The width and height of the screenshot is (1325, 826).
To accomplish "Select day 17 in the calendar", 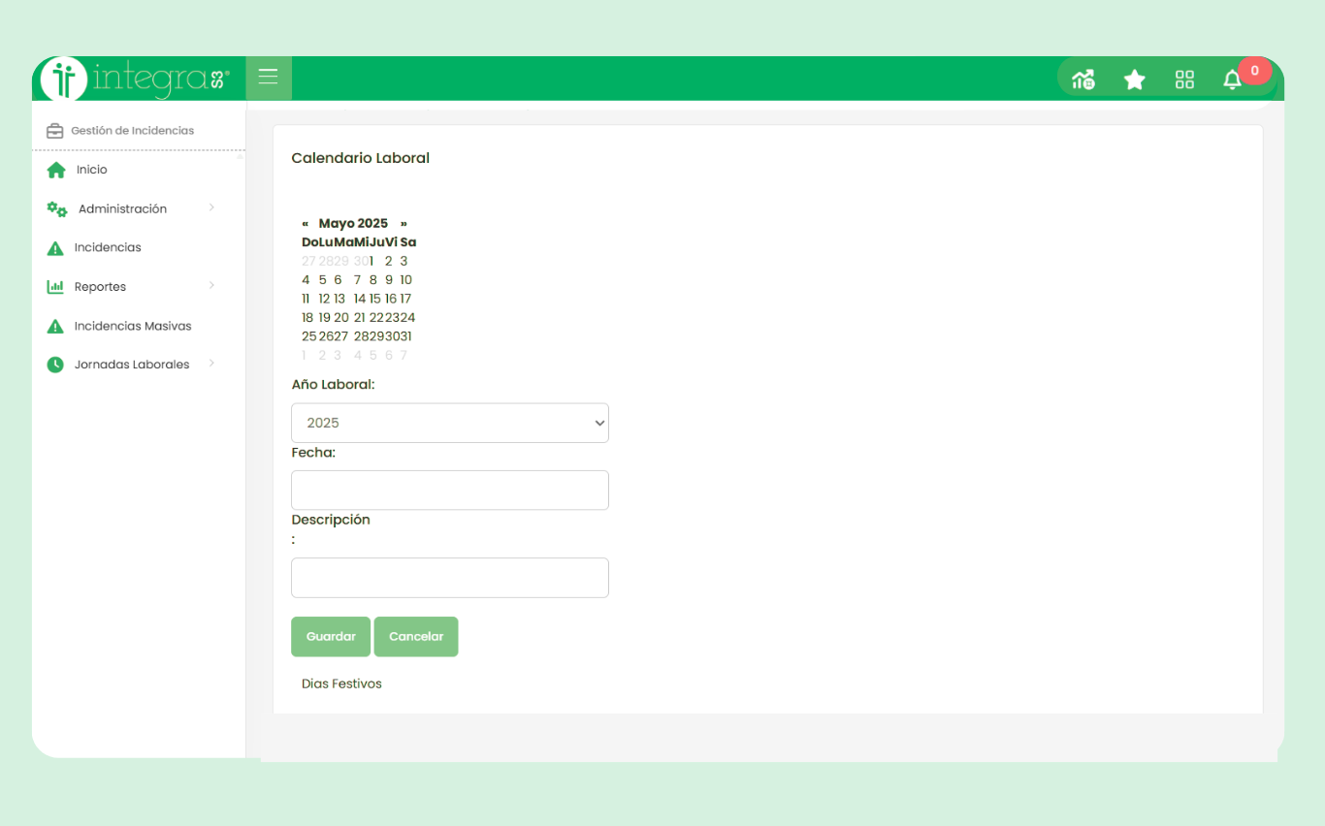I will [x=405, y=299].
